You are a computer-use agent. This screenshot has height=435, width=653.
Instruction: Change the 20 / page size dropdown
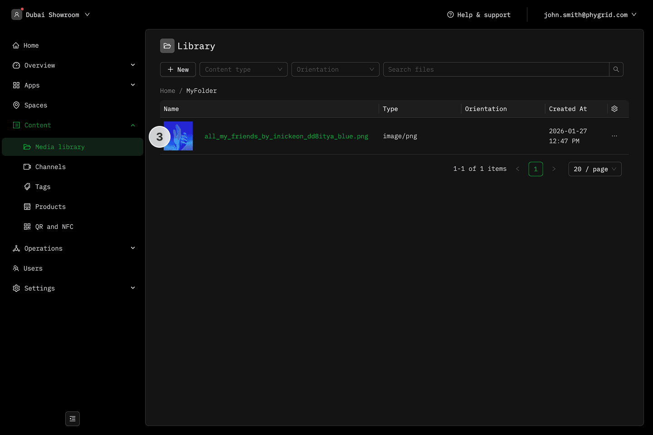[x=595, y=169]
